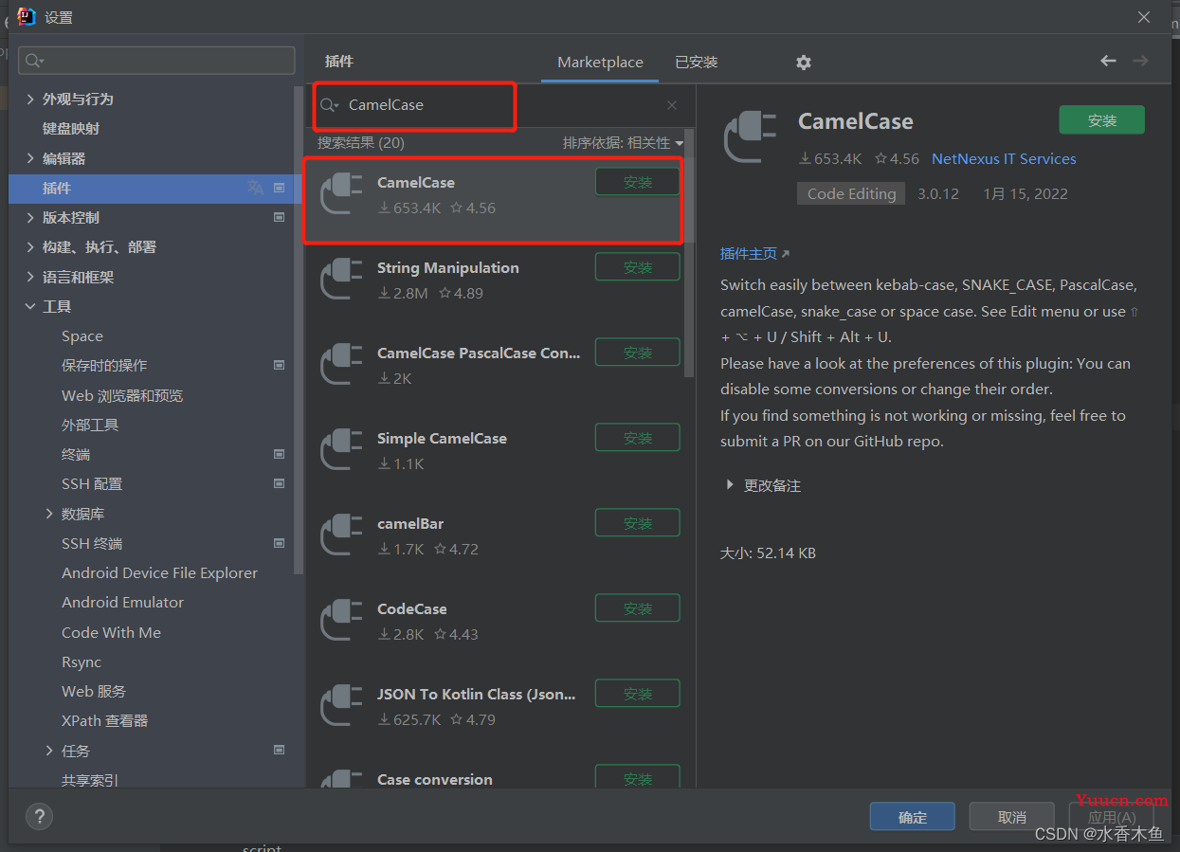Click project-level icon beside 任务
This screenshot has width=1180, height=852.
pos(280,750)
